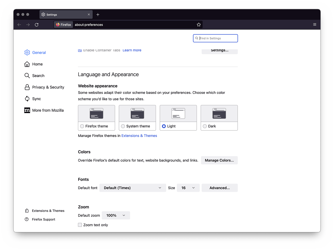Image resolution: width=334 pixels, height=250 pixels.
Task: Open Home settings via the house icon
Action: pyautogui.click(x=27, y=64)
